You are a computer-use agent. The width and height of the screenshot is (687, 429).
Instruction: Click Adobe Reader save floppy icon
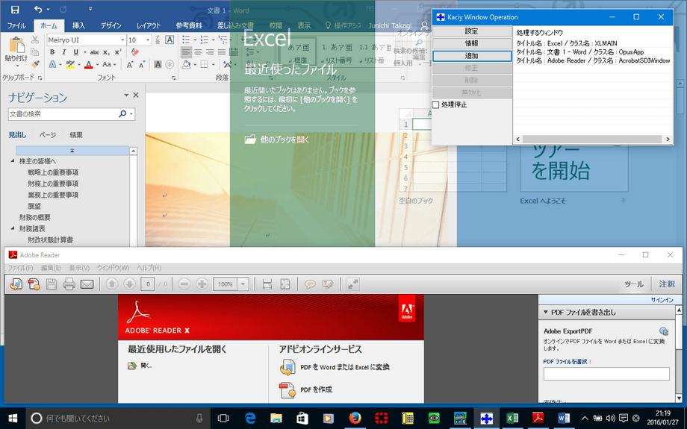point(52,284)
